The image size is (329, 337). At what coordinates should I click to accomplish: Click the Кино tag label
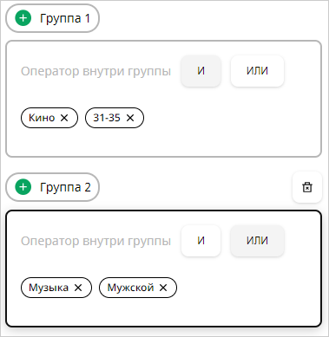(42, 118)
